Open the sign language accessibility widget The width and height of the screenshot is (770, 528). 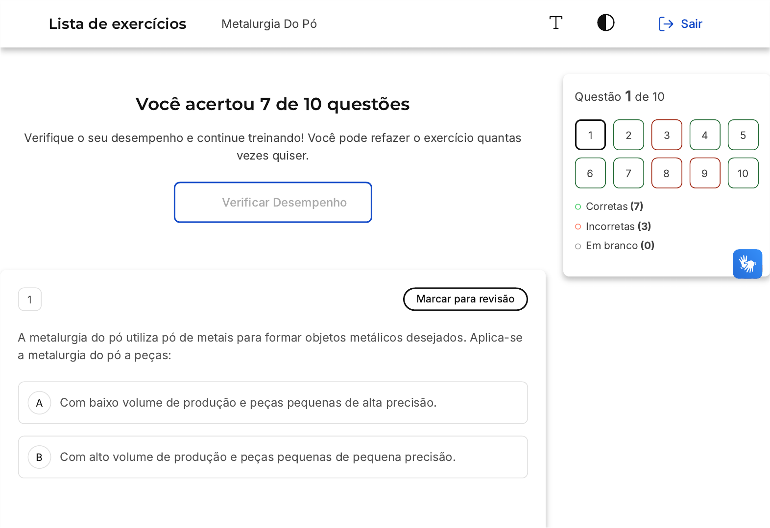pos(747,264)
